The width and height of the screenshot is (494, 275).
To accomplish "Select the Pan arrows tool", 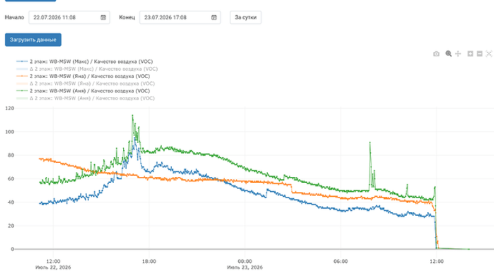I will (x=458, y=54).
